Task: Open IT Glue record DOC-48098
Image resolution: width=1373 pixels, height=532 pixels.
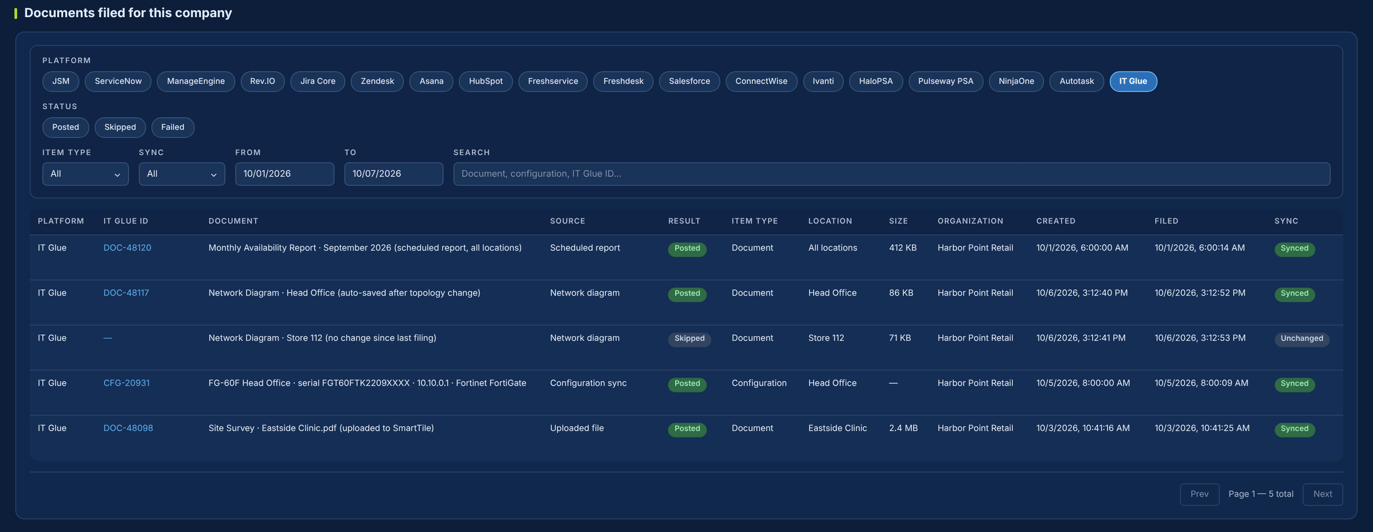Action: click(x=128, y=428)
